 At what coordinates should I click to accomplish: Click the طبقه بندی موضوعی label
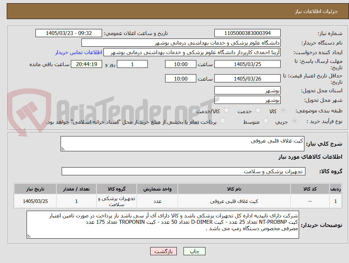click(319, 111)
